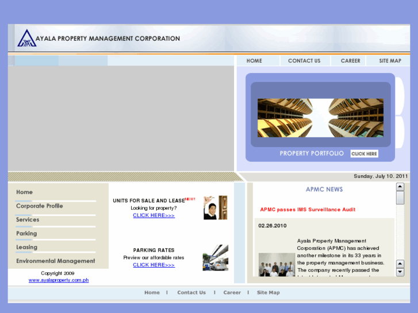Open the towers Property Portfolio image
The image size is (418, 313).
coord(320,118)
